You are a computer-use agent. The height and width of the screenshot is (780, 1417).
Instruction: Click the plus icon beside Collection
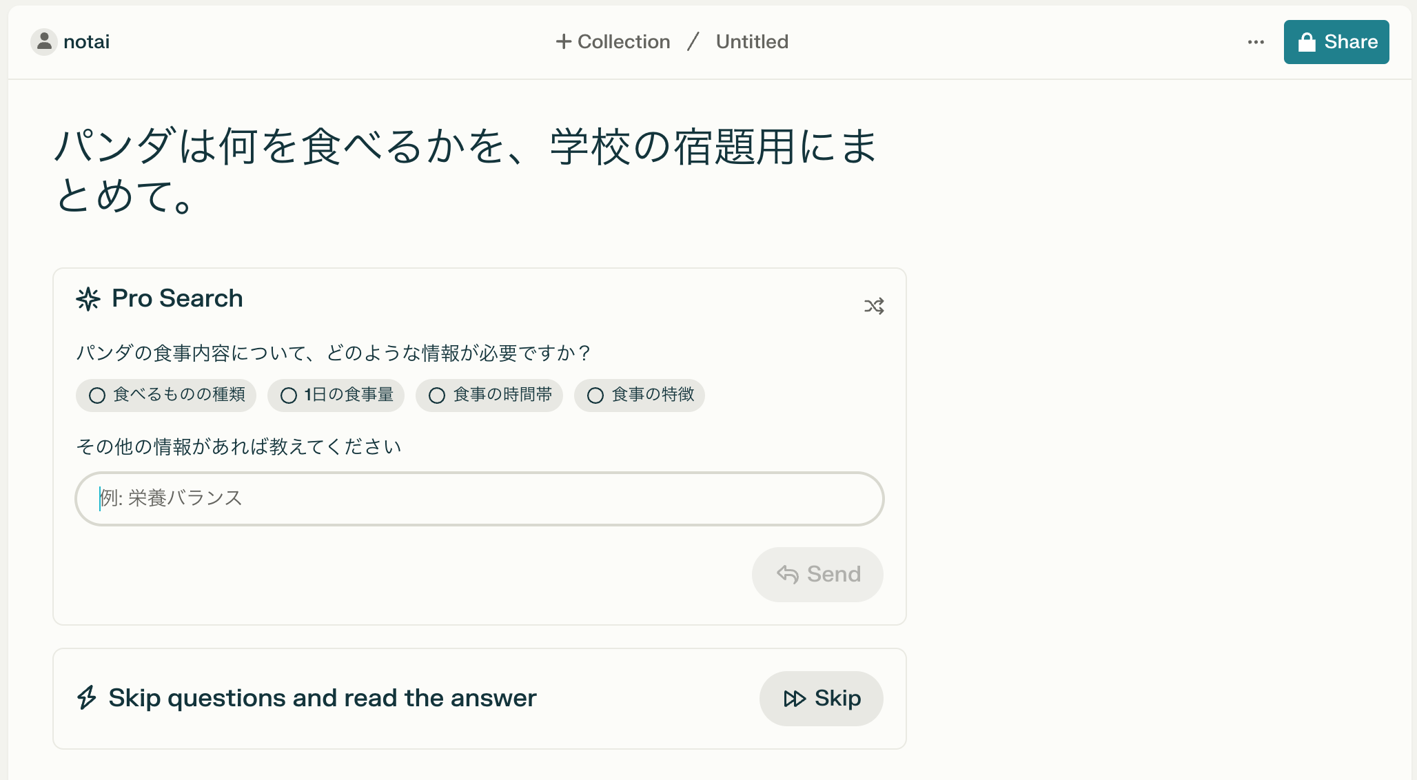tap(563, 42)
